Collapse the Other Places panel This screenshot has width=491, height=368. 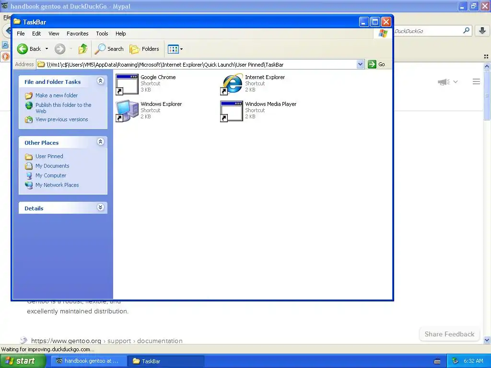pyautogui.click(x=100, y=142)
